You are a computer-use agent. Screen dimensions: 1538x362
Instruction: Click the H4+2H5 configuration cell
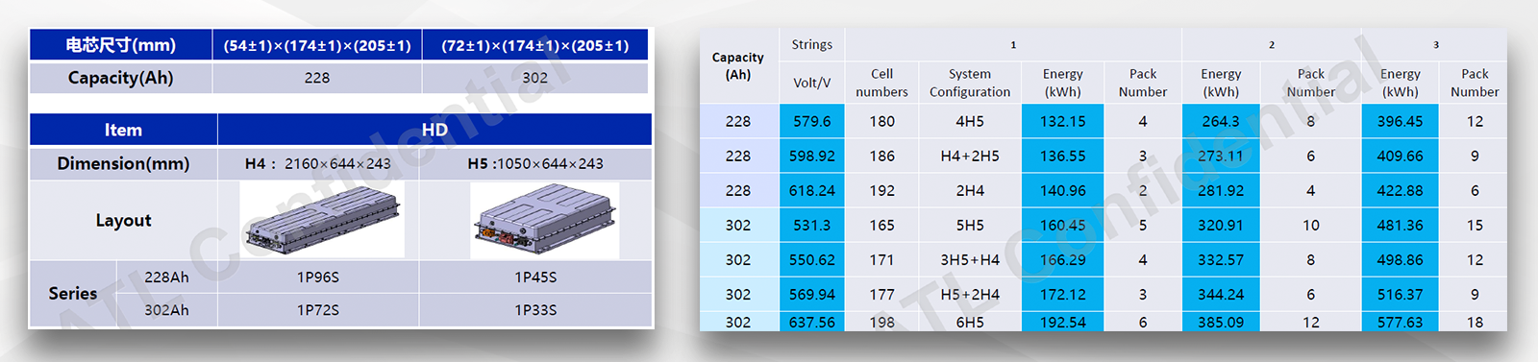point(970,156)
